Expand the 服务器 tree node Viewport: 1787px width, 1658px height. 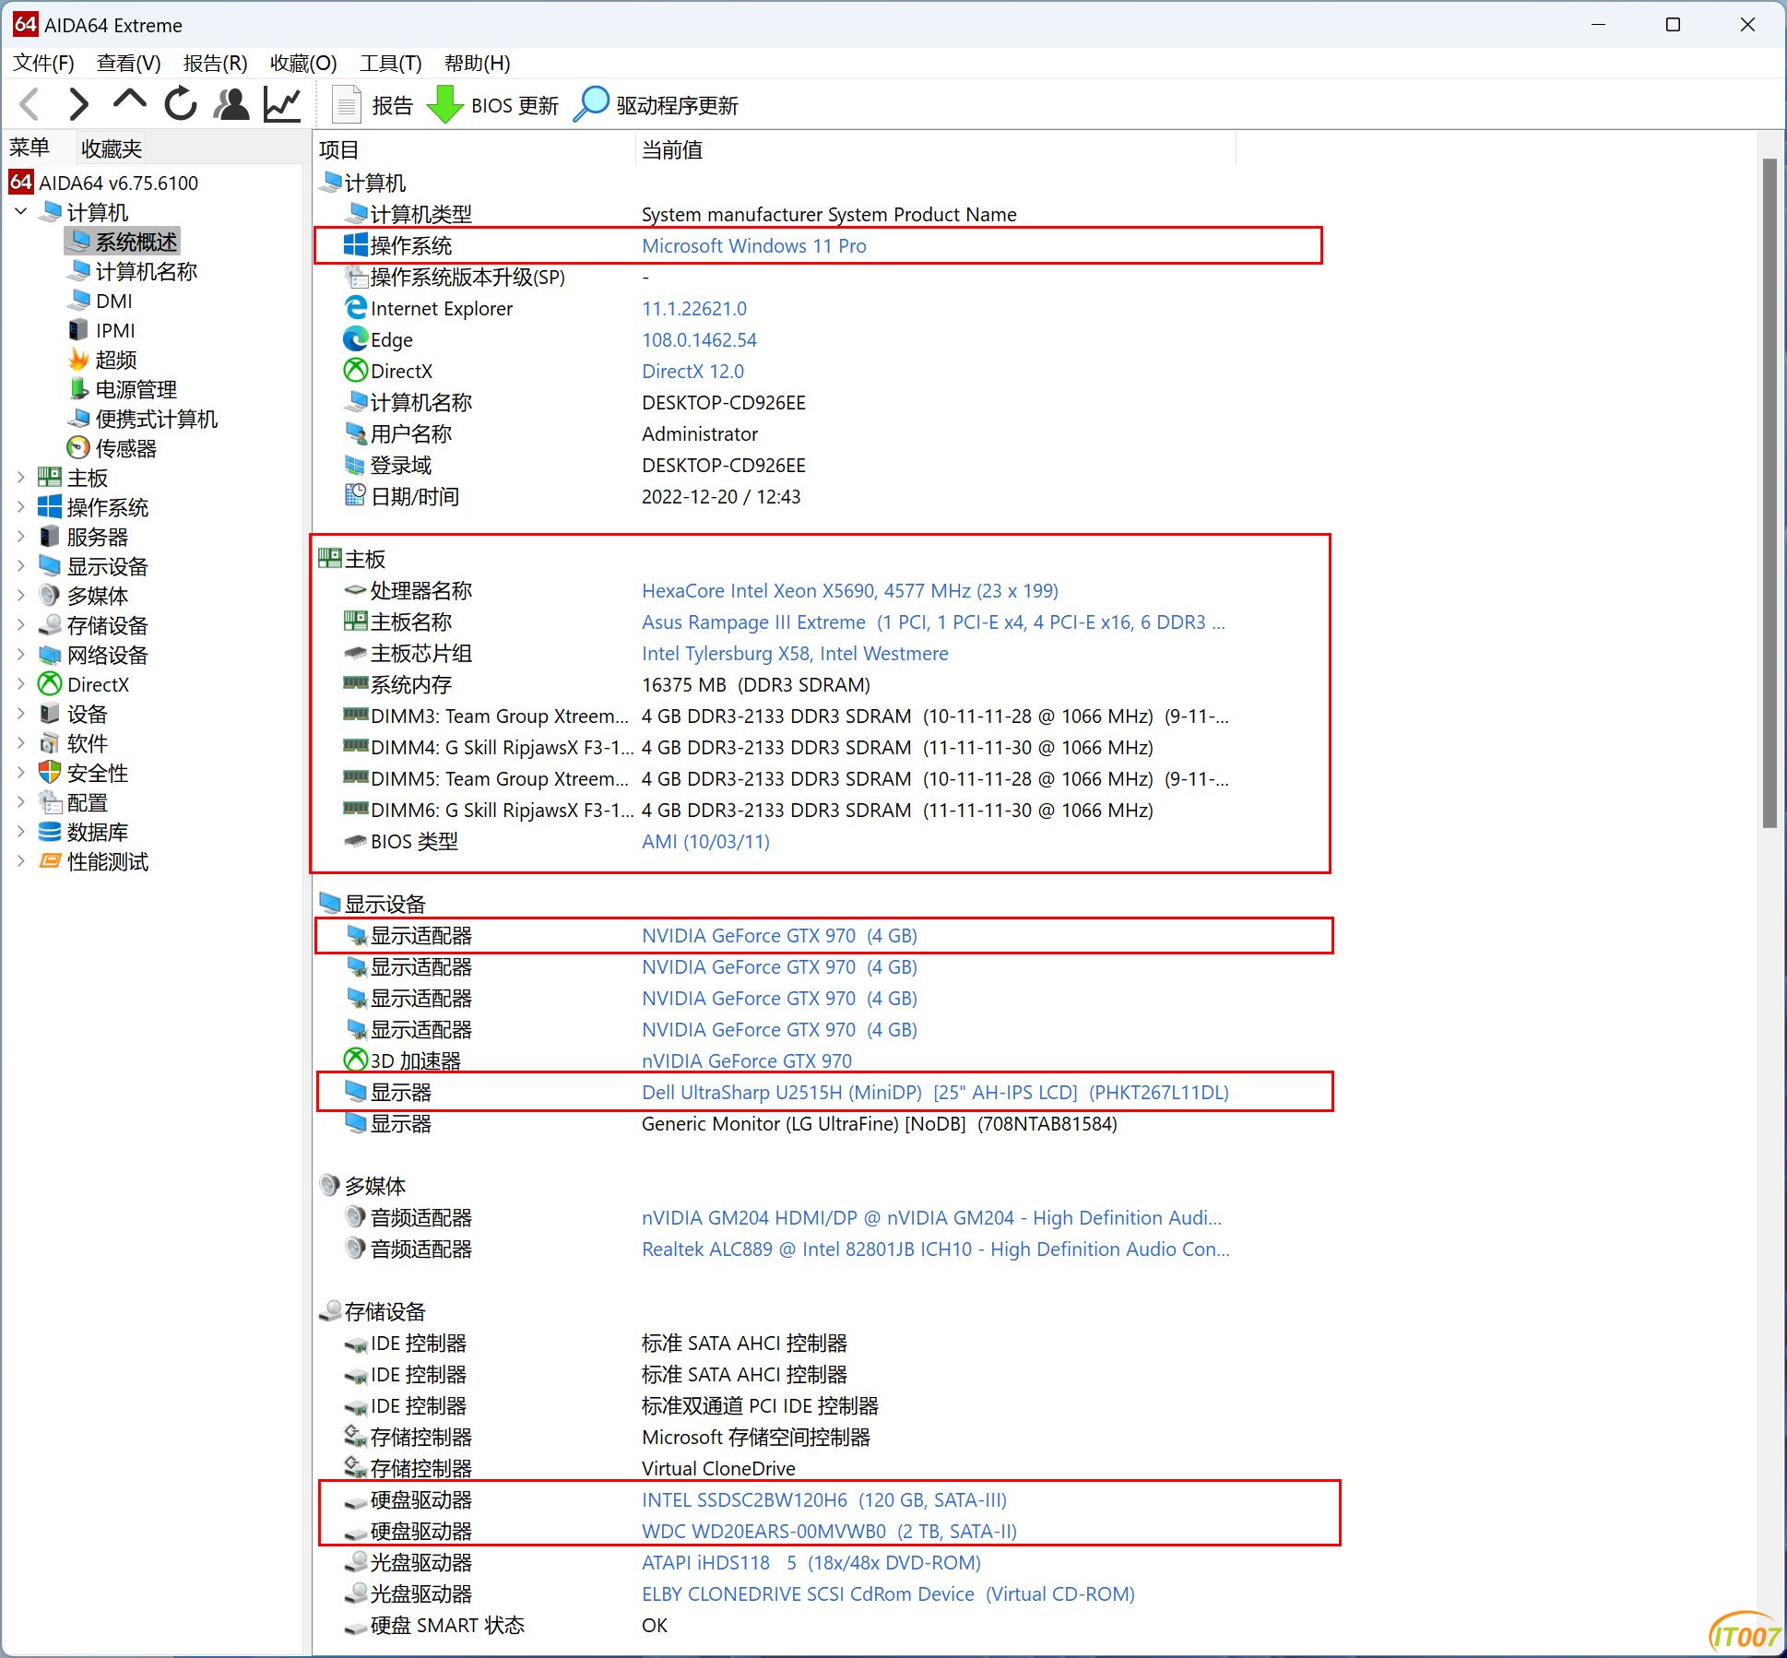[21, 537]
